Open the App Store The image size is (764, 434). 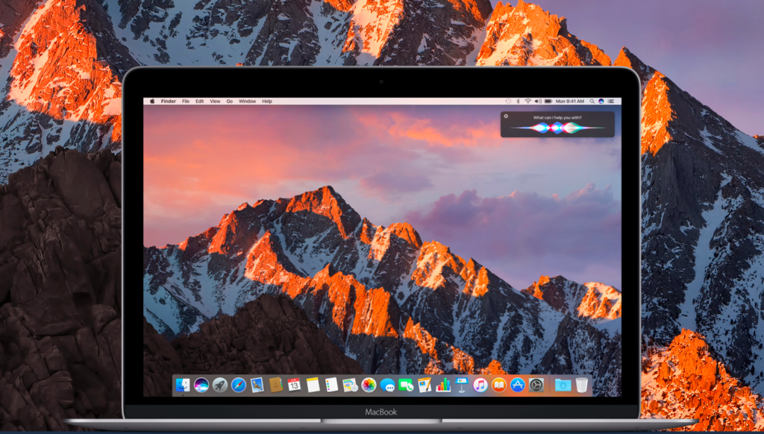coord(518,386)
